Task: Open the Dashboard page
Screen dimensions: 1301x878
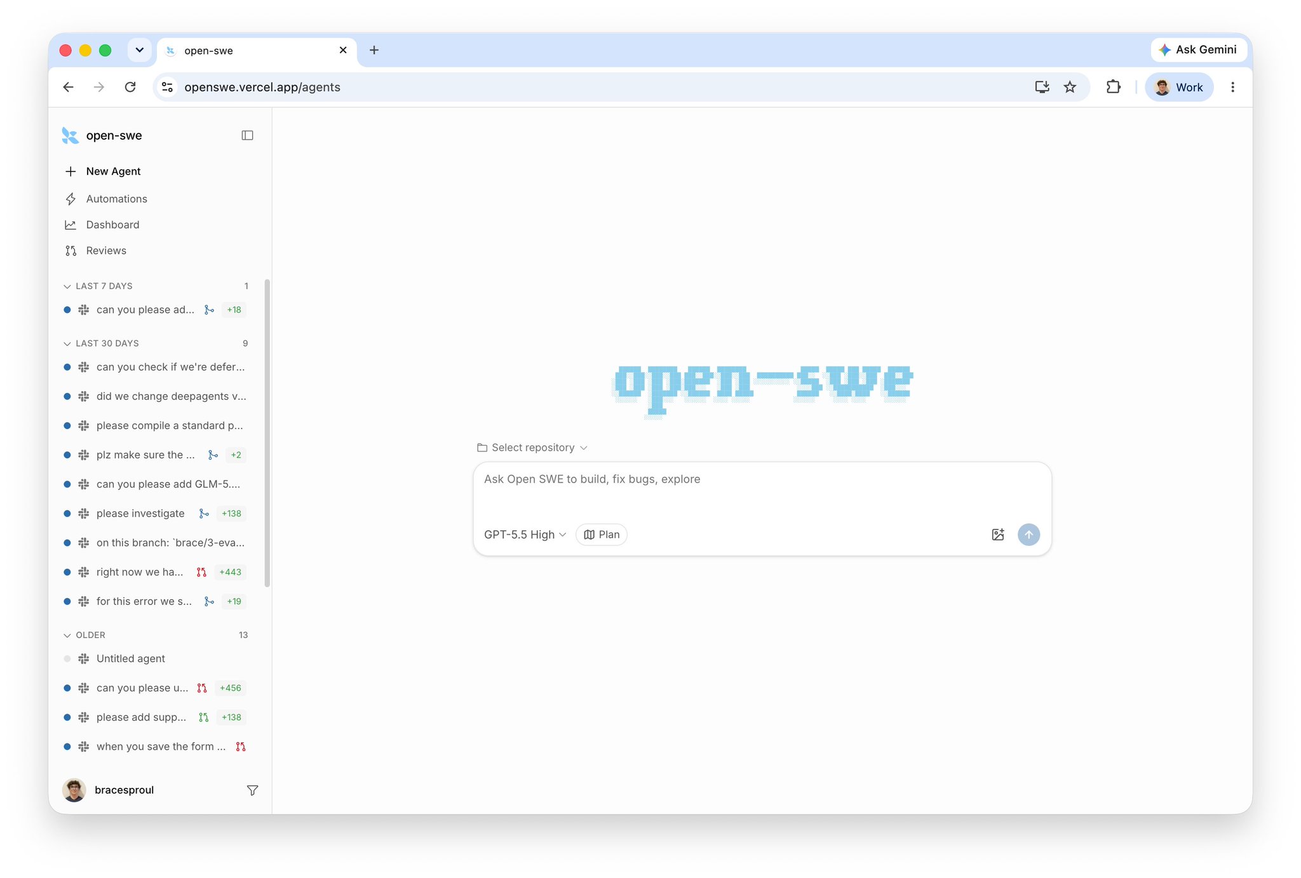Action: (x=102, y=225)
